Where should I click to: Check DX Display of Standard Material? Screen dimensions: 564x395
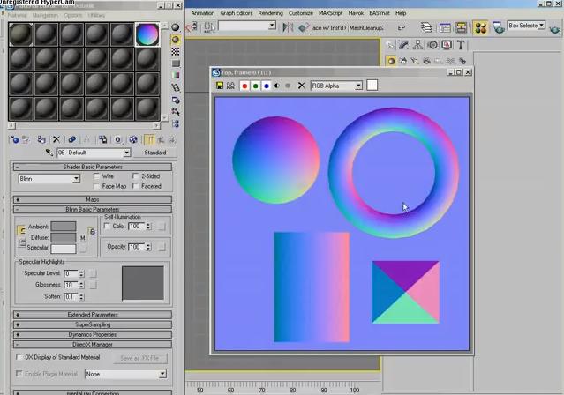click(x=19, y=357)
